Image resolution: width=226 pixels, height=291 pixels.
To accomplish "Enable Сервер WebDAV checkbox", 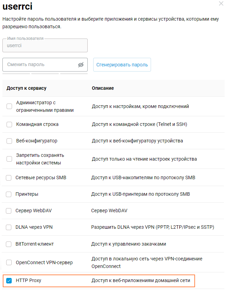I will 9,211.
